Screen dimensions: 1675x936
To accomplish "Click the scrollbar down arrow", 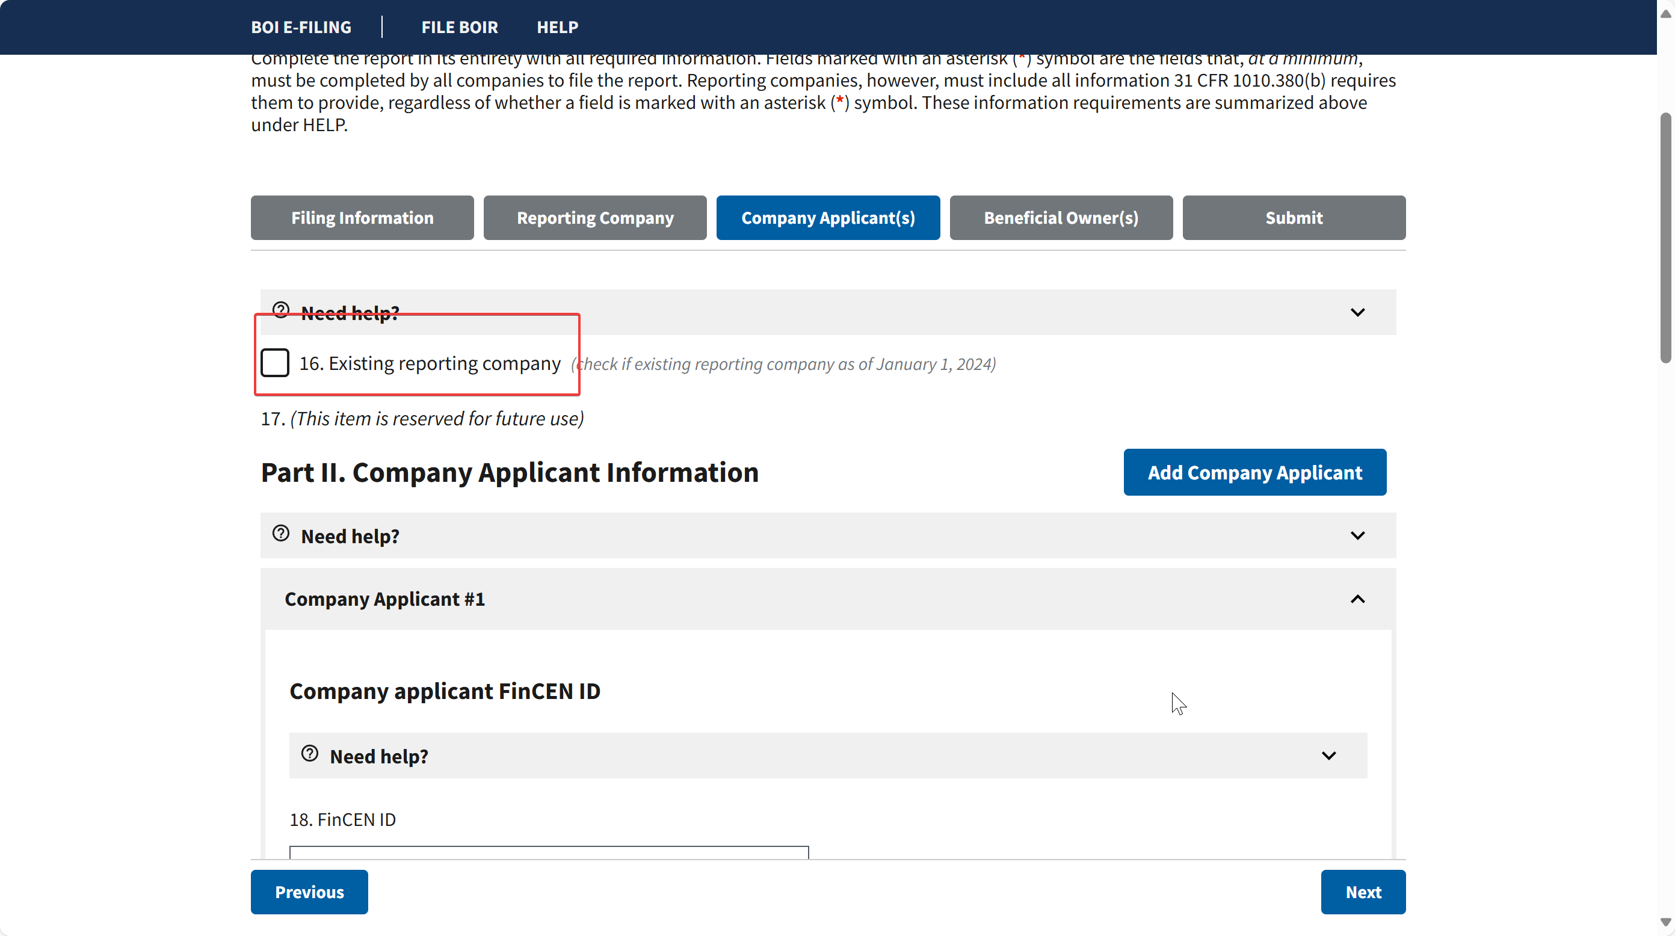I will pos(1665,922).
